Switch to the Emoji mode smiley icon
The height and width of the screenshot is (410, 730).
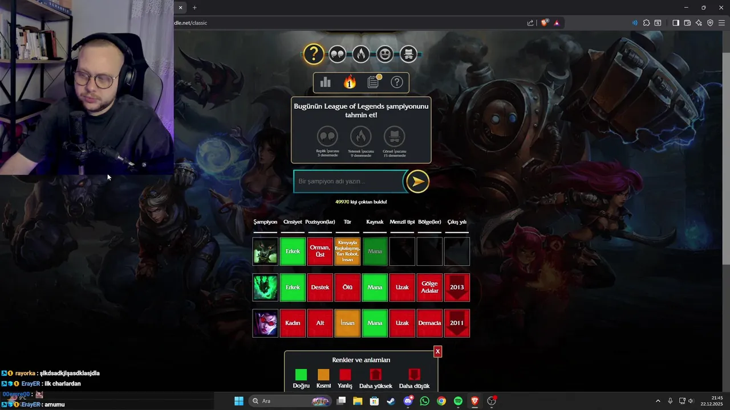385,54
